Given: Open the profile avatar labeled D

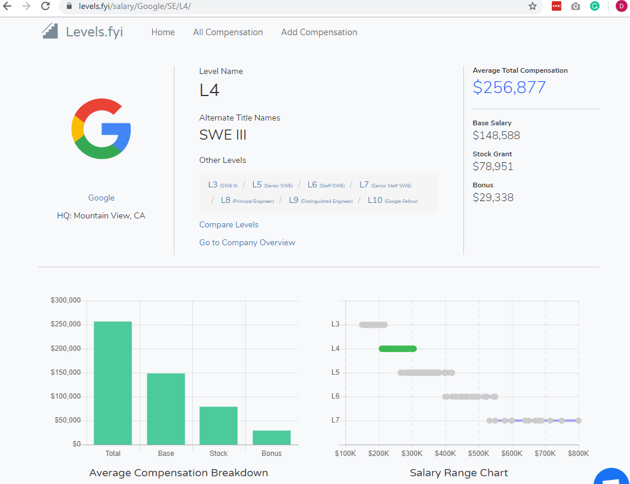Looking at the screenshot, I should 621,6.
